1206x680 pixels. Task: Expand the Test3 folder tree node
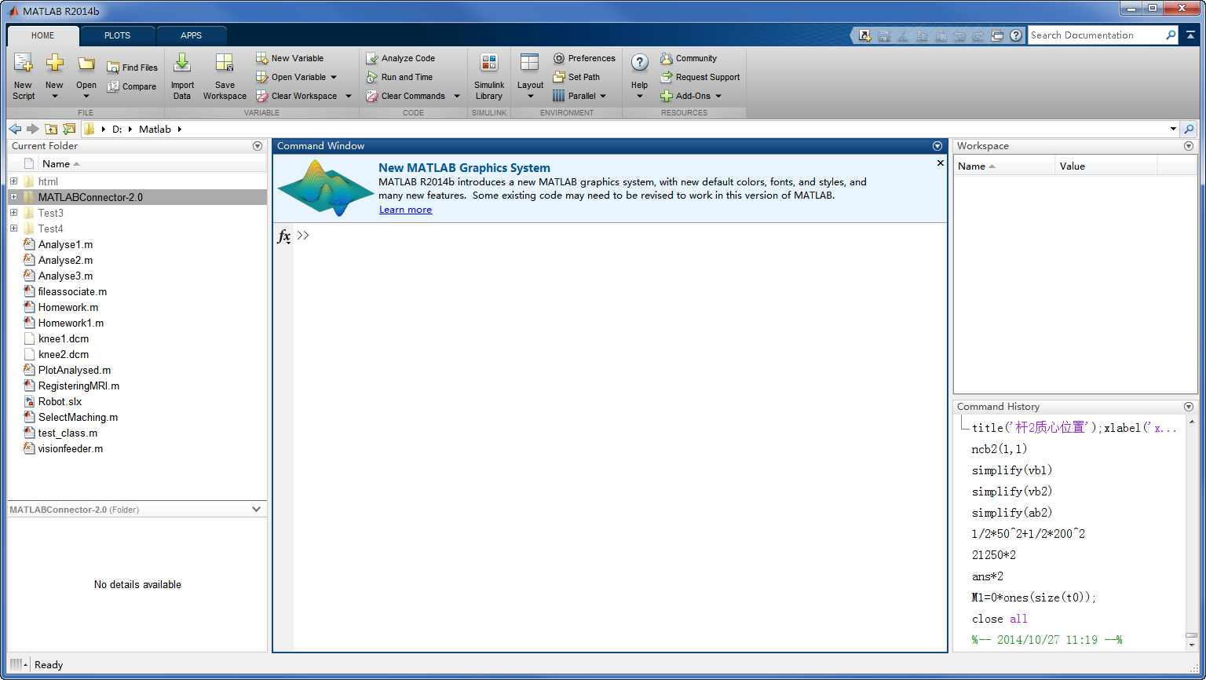click(13, 213)
